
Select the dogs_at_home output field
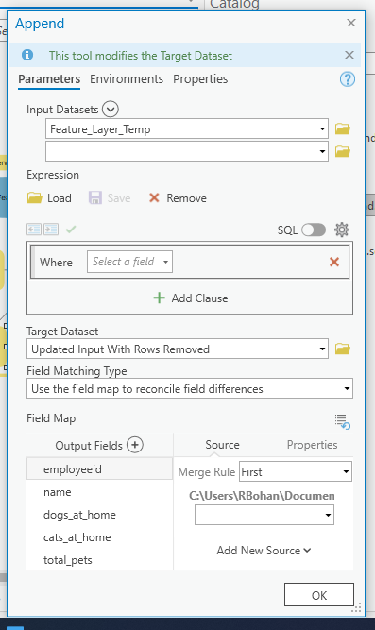coord(100,515)
